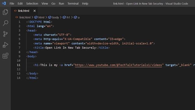
Task: Click the window title text in the title bar
Action: tap(151, 4)
